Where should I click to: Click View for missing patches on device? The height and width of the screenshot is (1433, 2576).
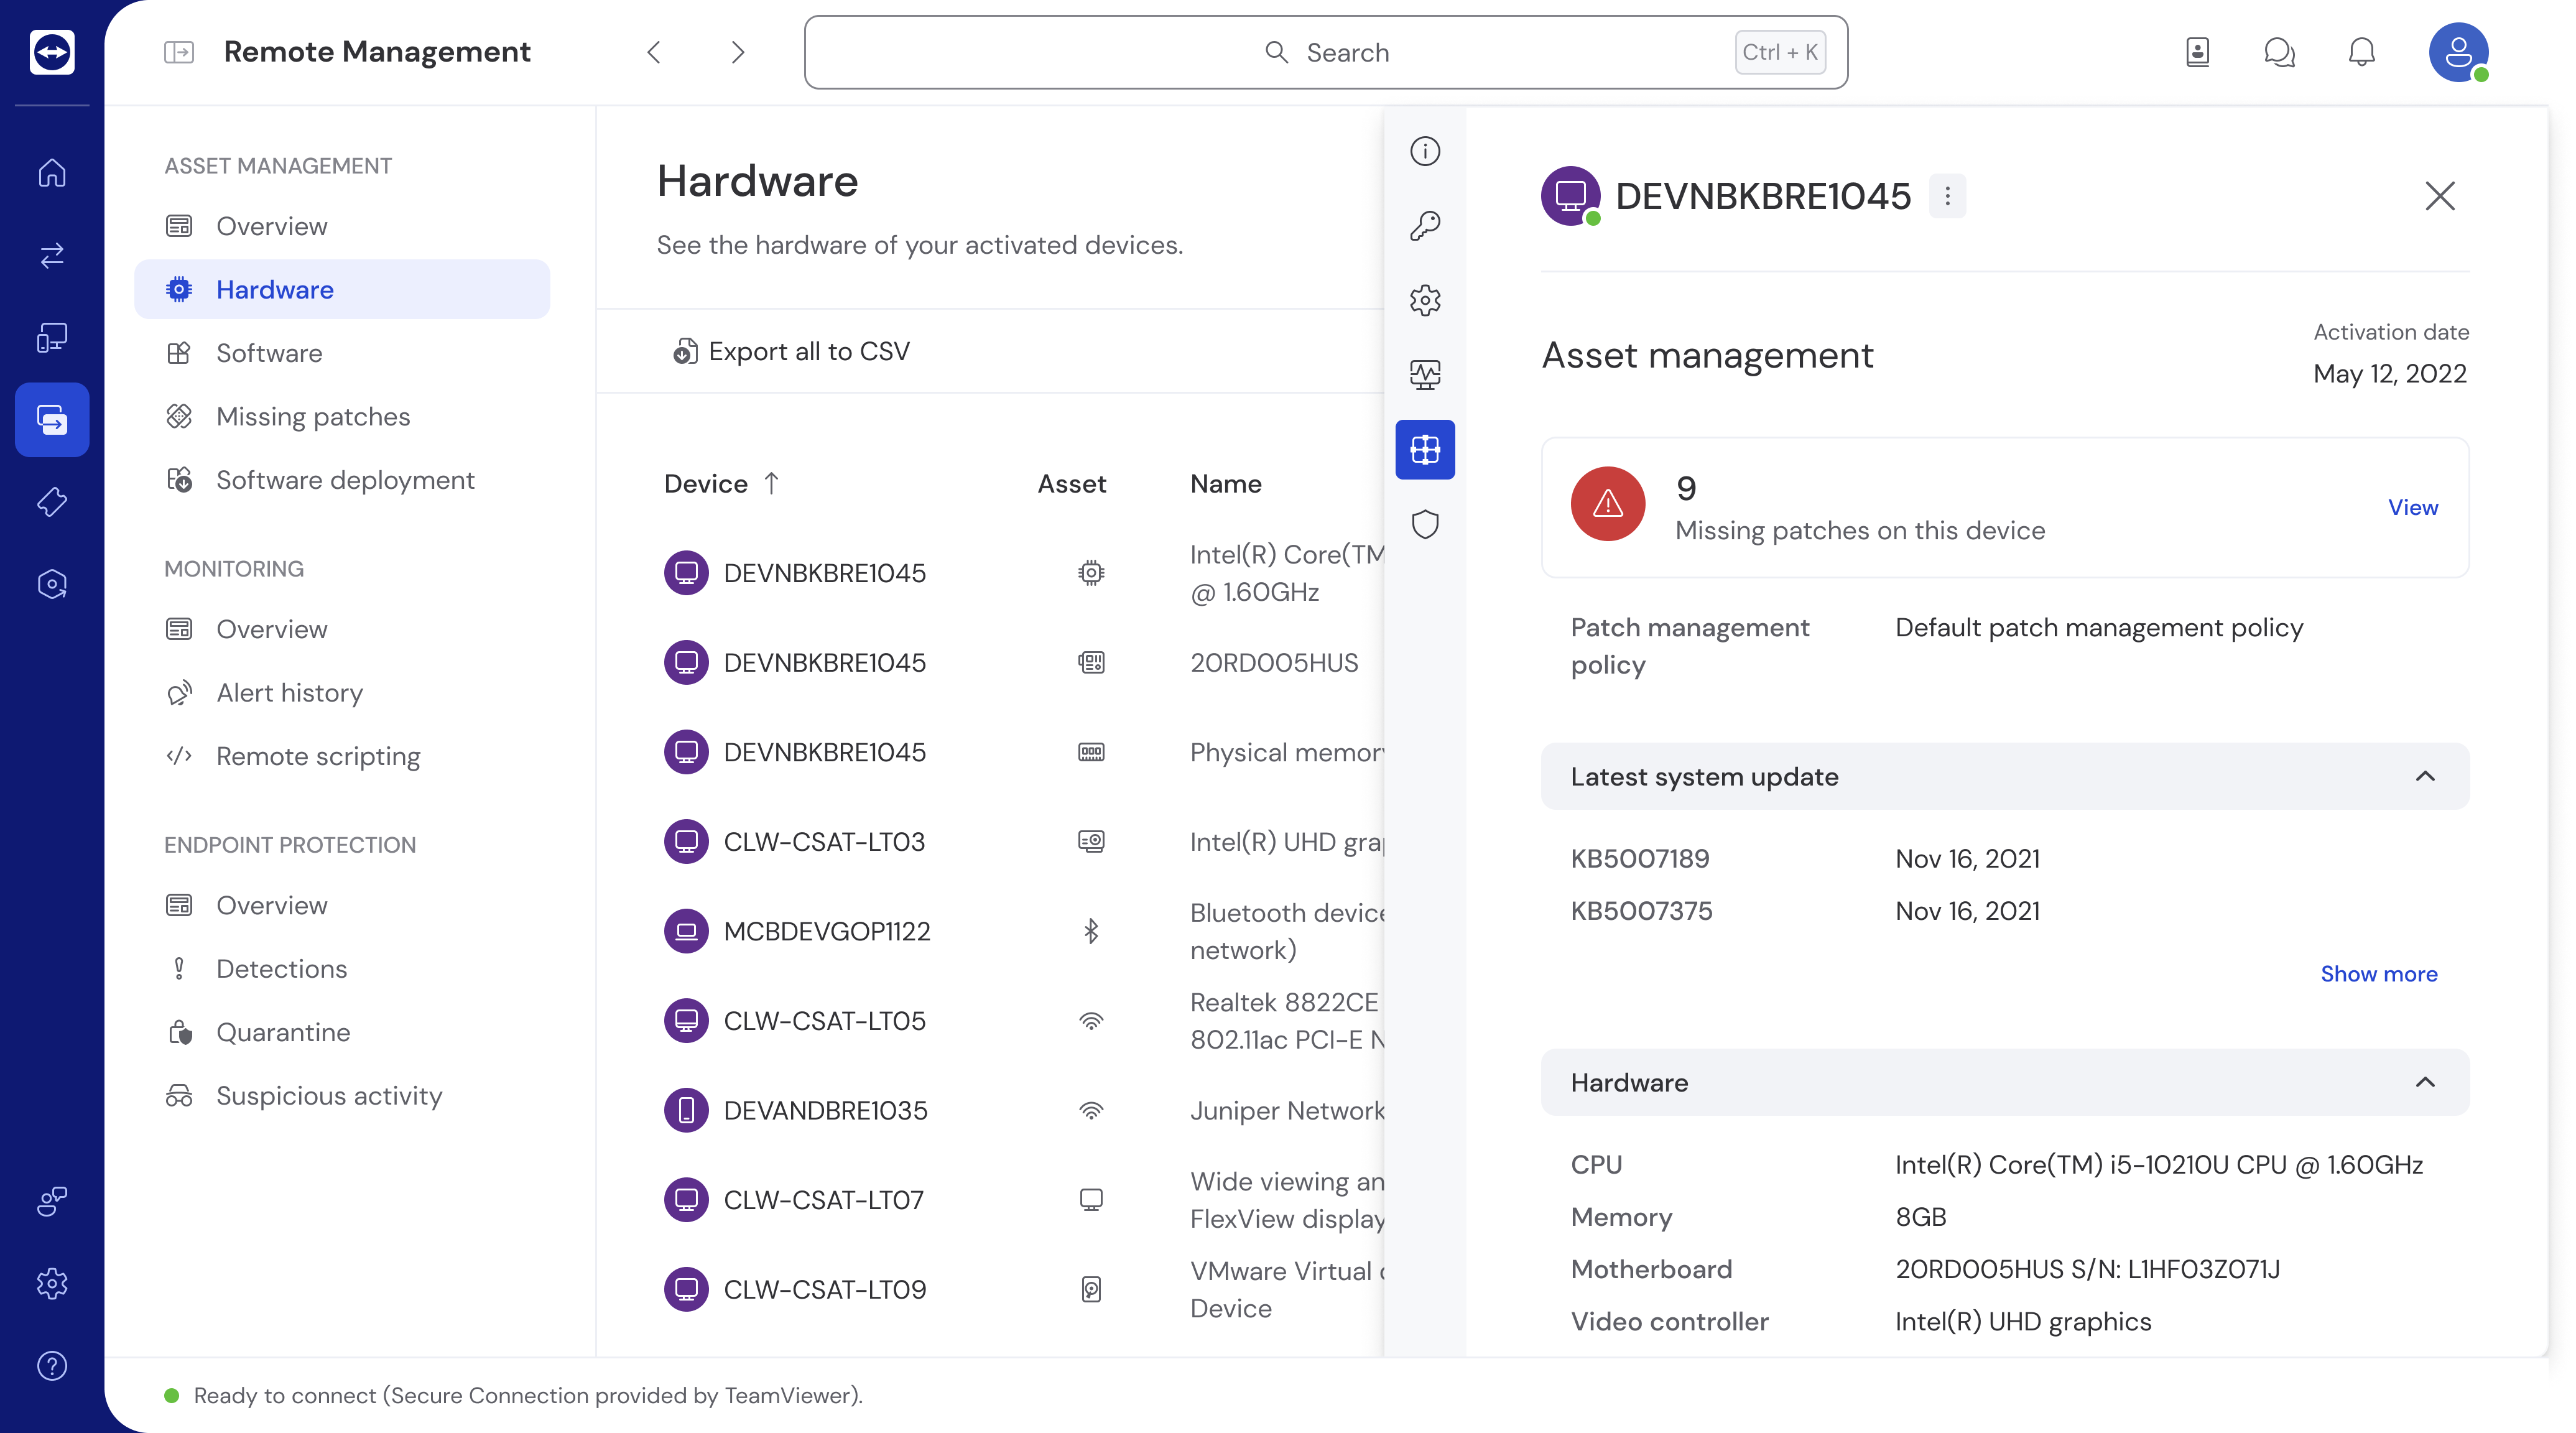(2412, 507)
